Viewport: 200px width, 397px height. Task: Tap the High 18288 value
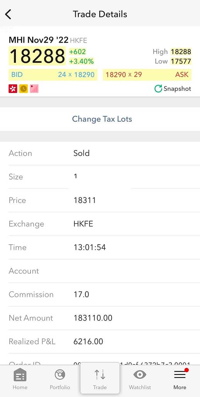181,52
